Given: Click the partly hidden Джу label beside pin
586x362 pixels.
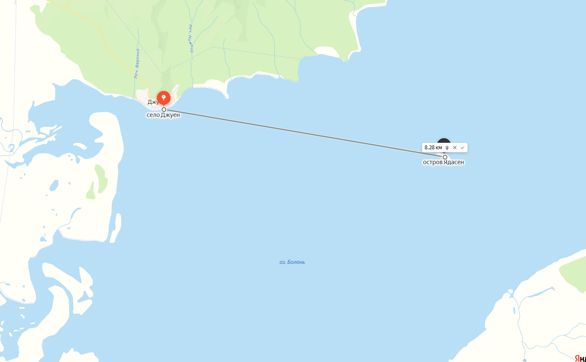Looking at the screenshot, I should tap(152, 102).
